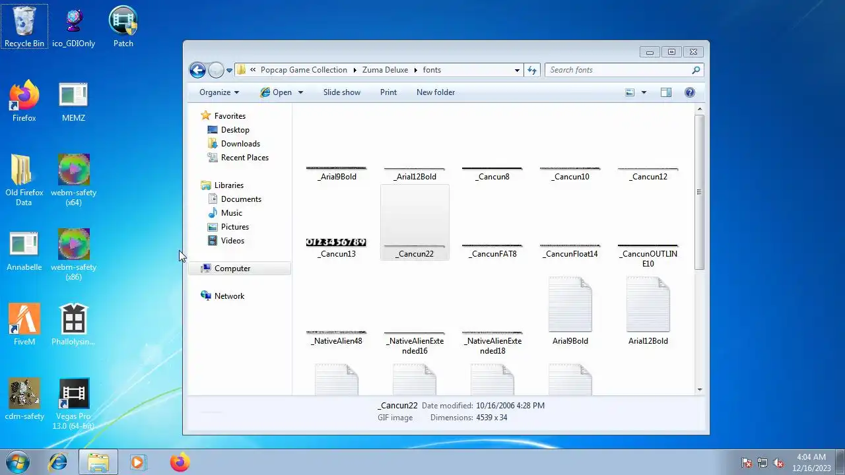Open the Documents library
Screen dimensions: 845x475
click(241, 199)
